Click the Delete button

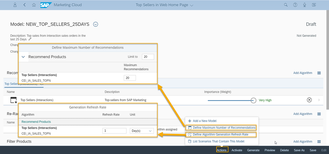(284, 150)
